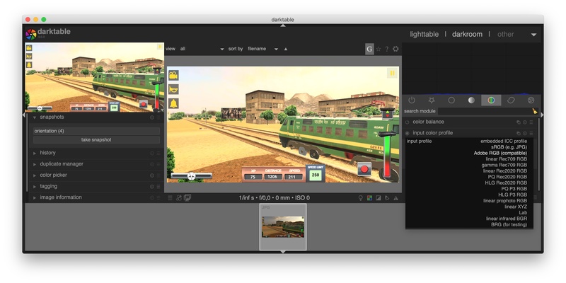566x283 pixels.
Task: Toggle the orientation (4) snapshot
Action: (96, 131)
